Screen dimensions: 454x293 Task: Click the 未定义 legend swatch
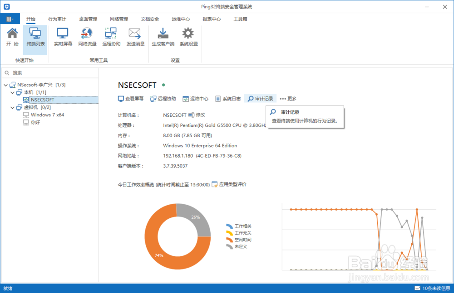pyautogui.click(x=229, y=246)
